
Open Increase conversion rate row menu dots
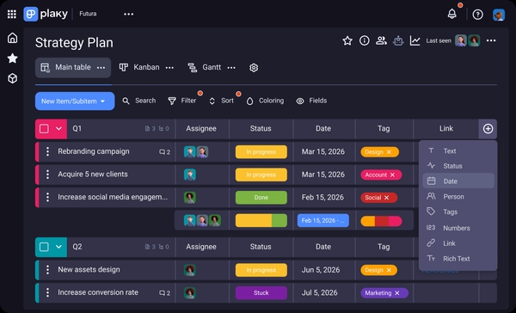point(47,292)
